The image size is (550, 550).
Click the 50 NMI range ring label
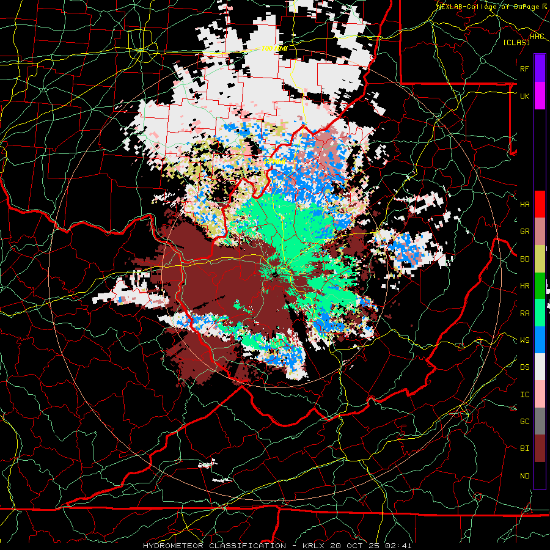click(274, 161)
